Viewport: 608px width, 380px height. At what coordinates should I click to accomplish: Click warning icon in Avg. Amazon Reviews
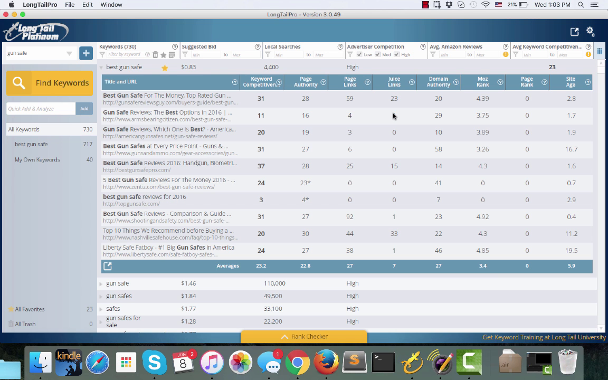tap(506, 55)
